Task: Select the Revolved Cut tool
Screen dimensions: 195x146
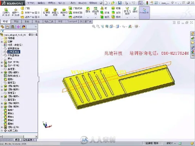Action: (64, 12)
